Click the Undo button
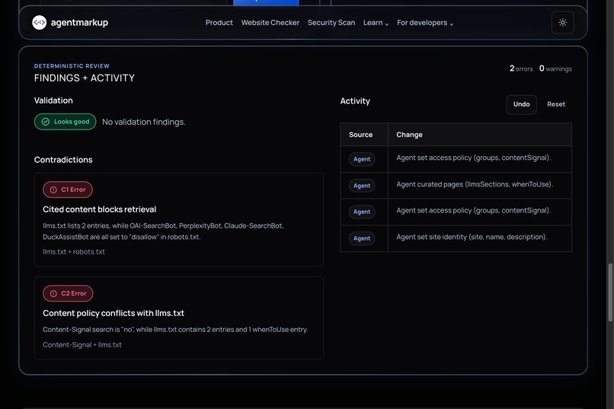 coord(521,104)
